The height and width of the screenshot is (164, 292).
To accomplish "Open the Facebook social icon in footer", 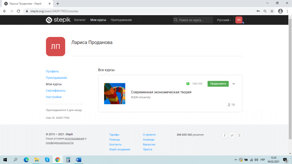I will click(x=225, y=136).
